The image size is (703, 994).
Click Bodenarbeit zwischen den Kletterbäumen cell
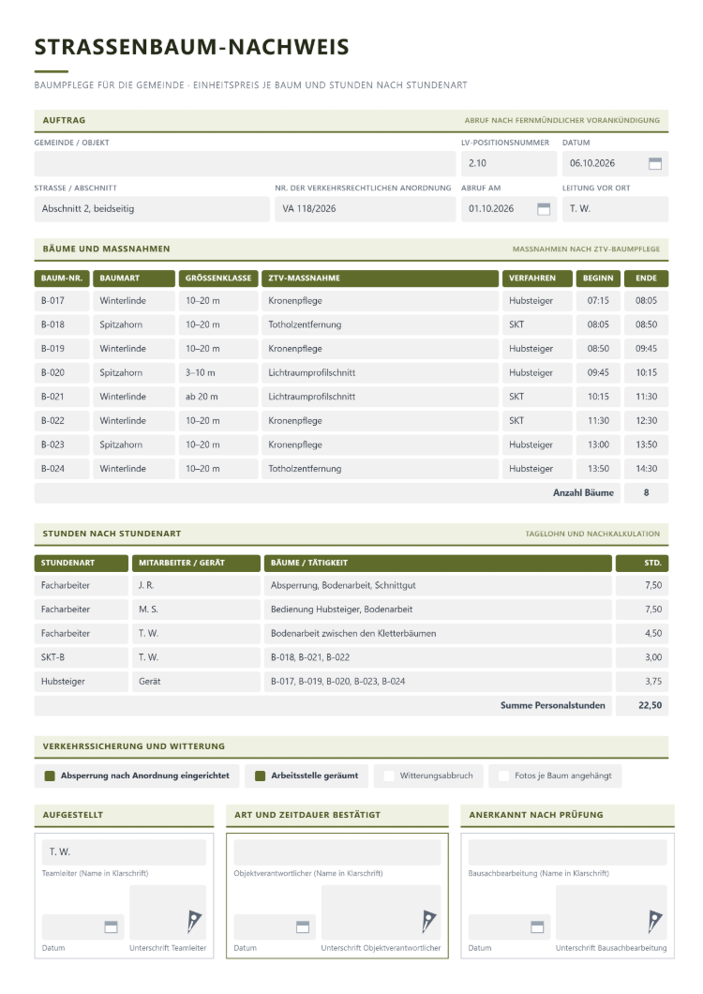point(438,634)
